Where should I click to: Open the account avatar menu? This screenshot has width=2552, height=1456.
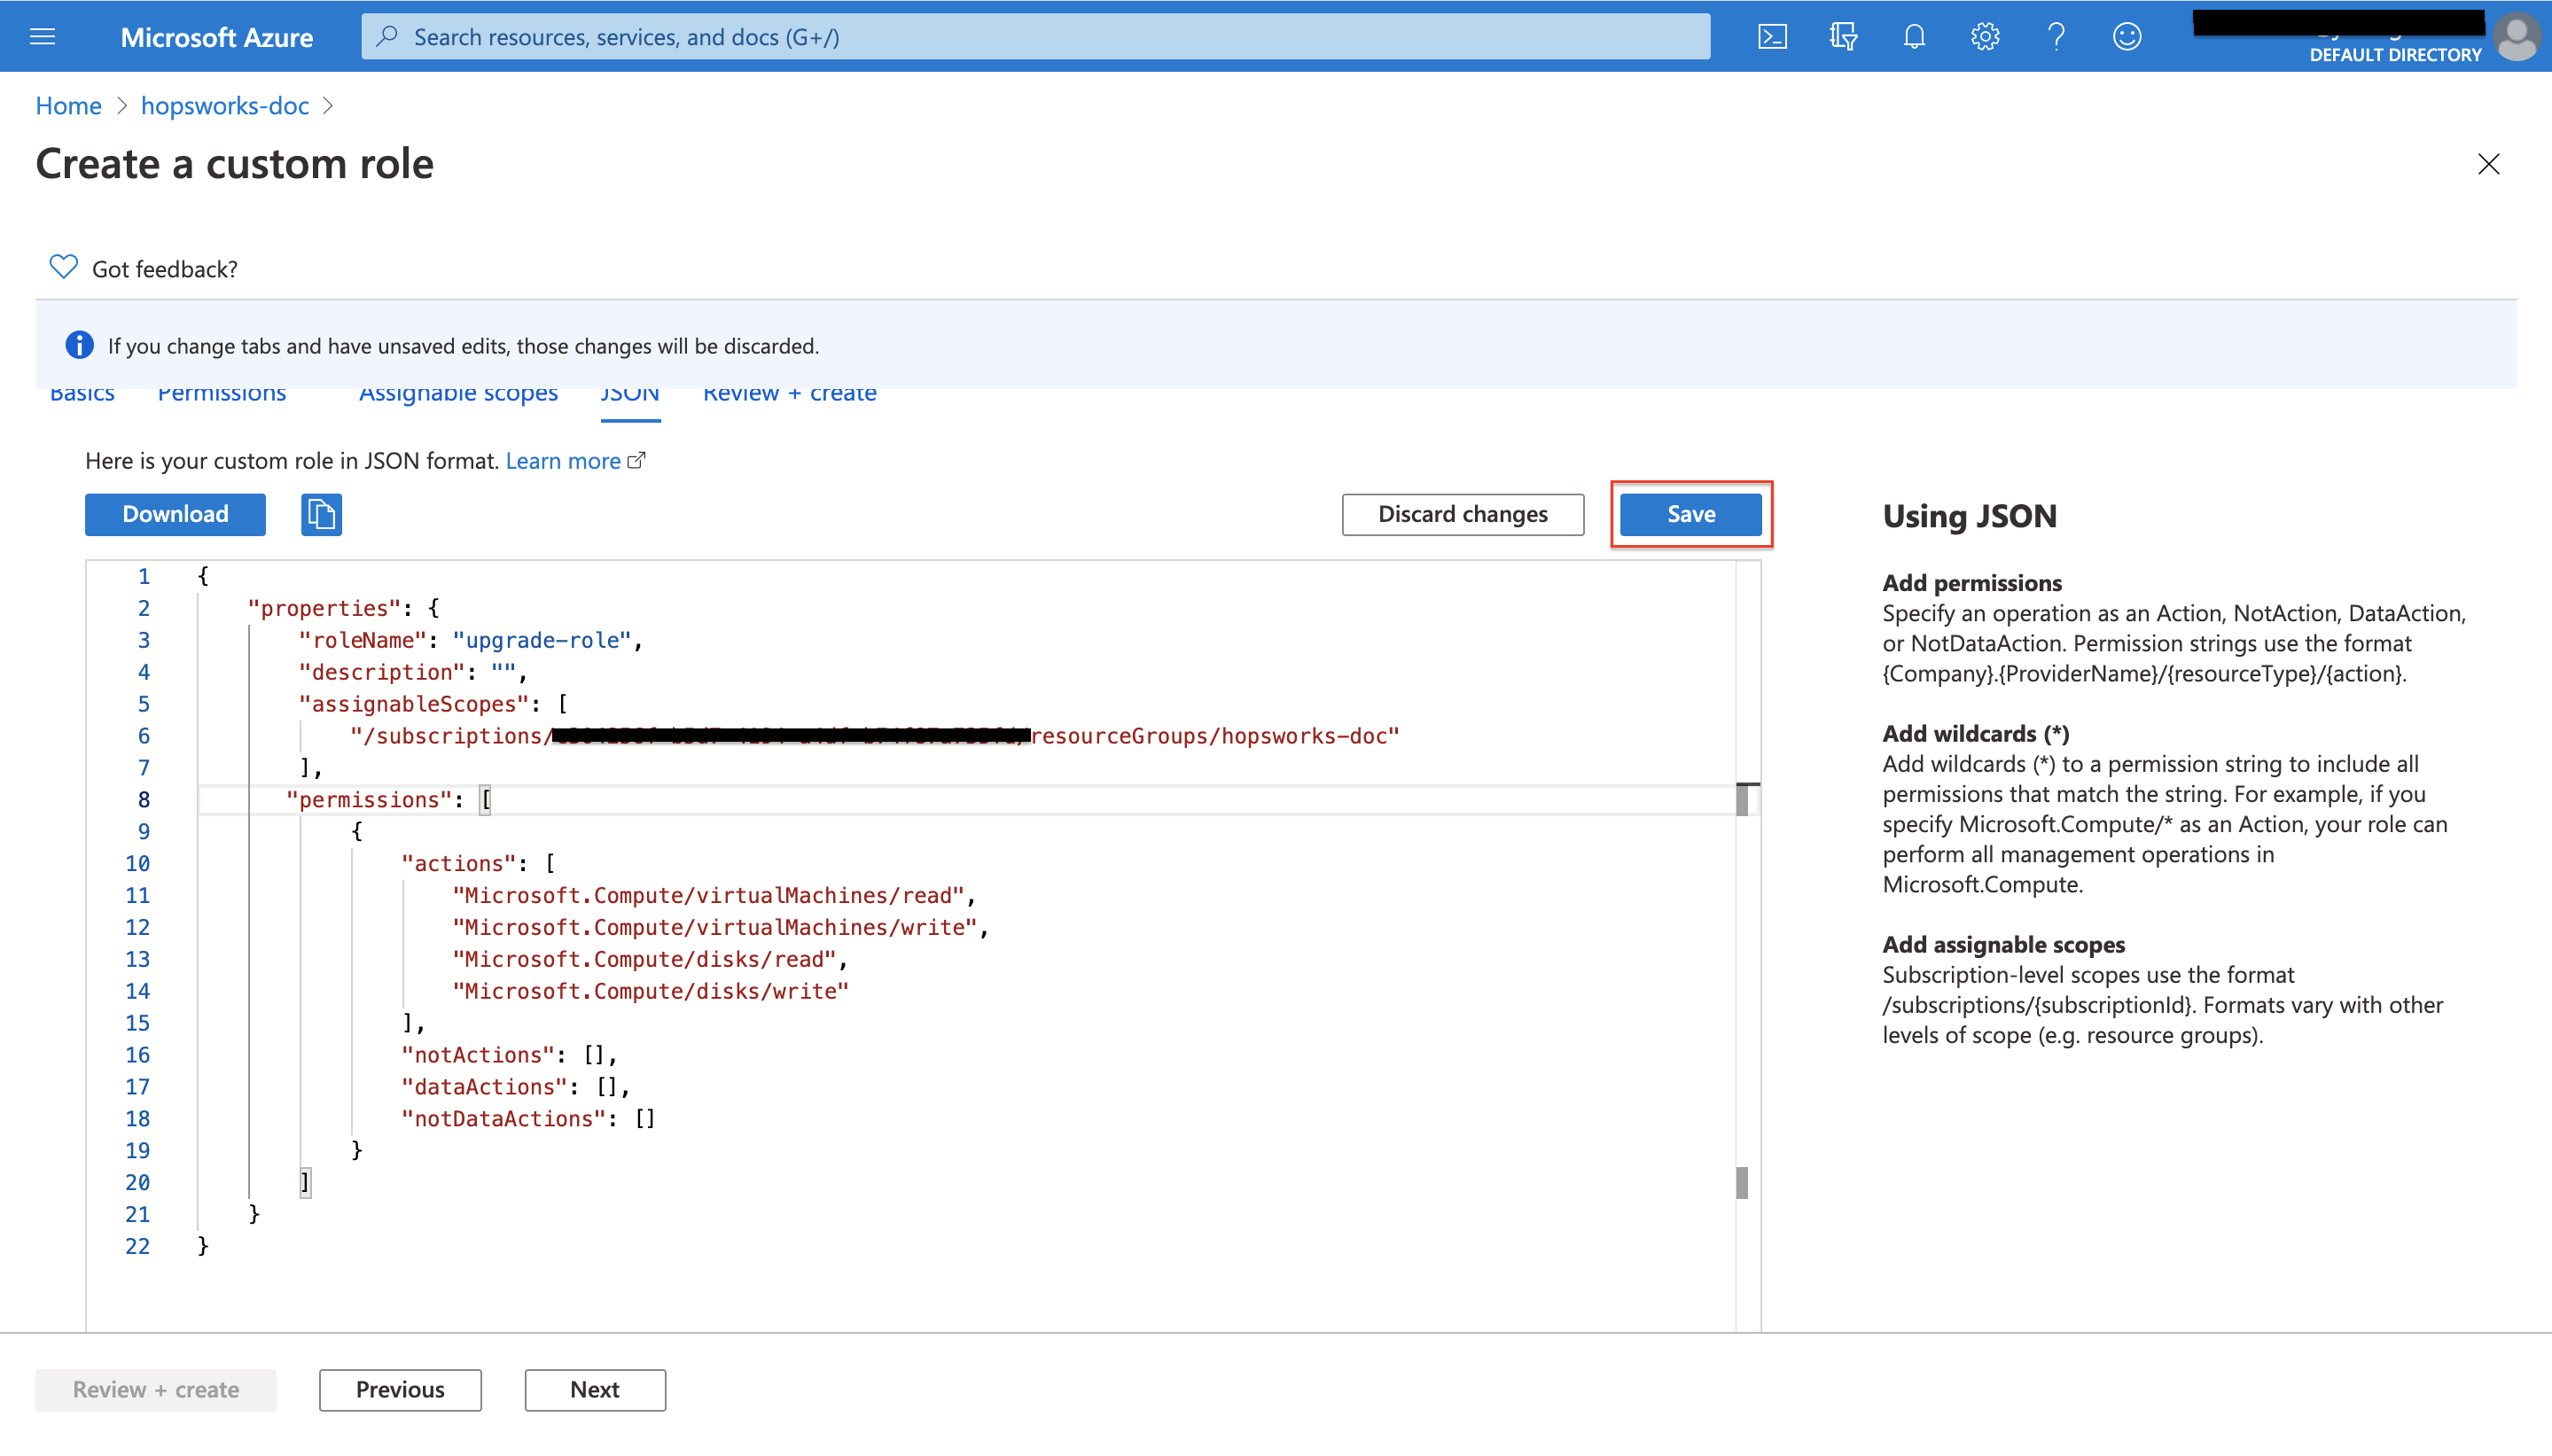2516,37
